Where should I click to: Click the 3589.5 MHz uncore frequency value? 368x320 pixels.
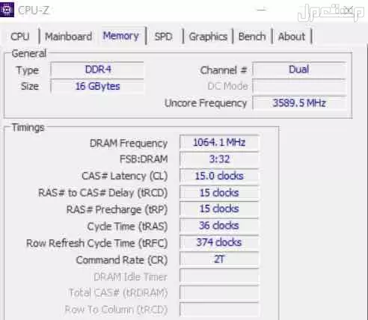(298, 103)
